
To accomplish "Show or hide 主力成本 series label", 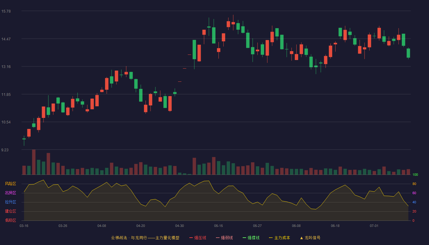I will click(x=282, y=238).
